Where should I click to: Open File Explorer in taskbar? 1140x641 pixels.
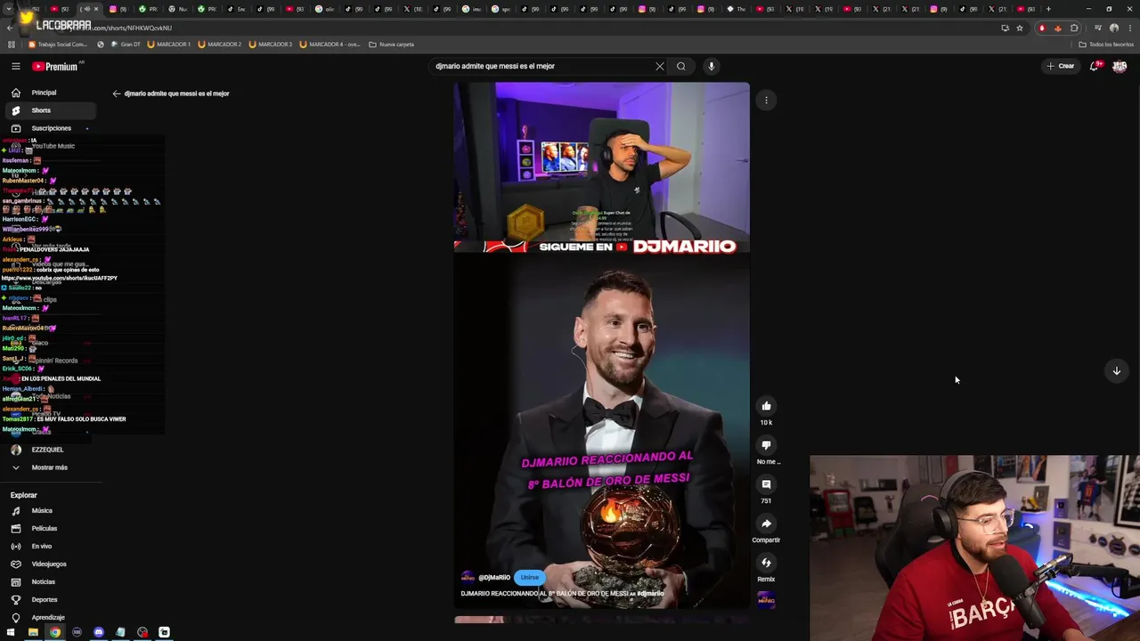(x=33, y=632)
